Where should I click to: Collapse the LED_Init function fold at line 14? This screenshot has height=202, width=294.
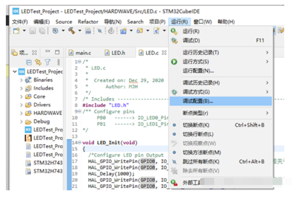point(79,143)
